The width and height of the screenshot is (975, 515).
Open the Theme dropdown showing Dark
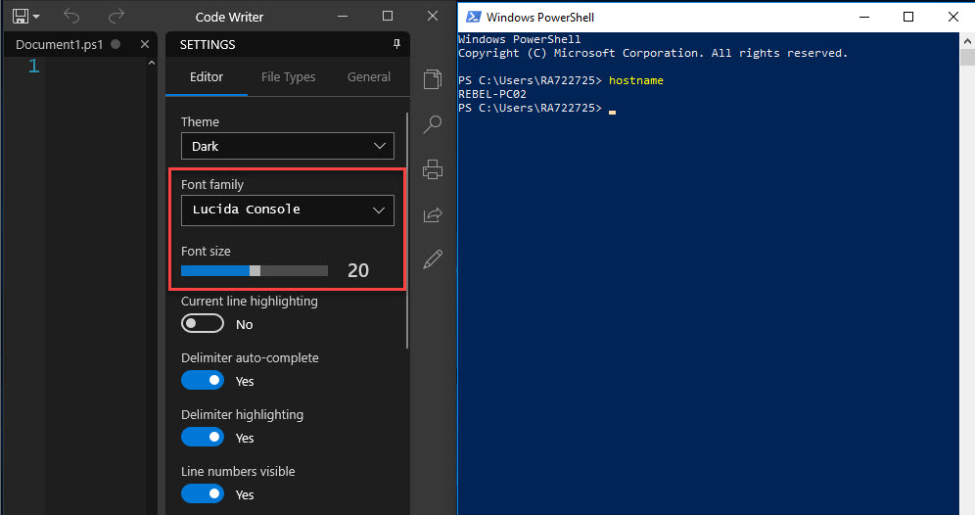[x=287, y=146]
